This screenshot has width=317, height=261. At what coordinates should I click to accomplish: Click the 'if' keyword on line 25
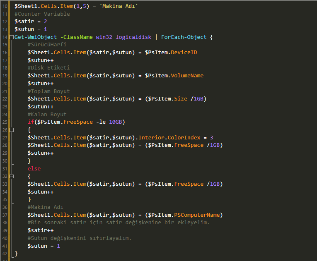coord(31,122)
